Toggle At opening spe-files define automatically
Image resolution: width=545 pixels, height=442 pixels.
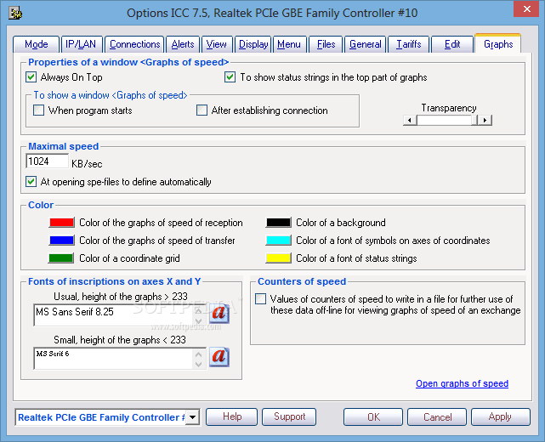pos(31,181)
